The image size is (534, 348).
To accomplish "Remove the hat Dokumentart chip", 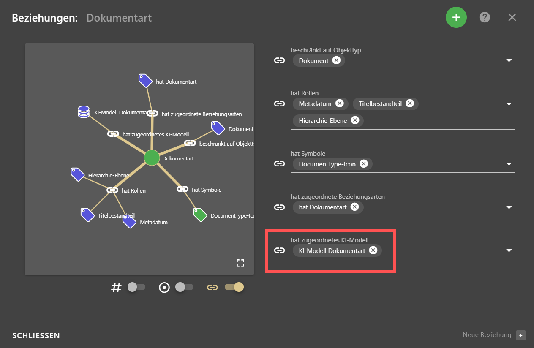I will coord(355,207).
